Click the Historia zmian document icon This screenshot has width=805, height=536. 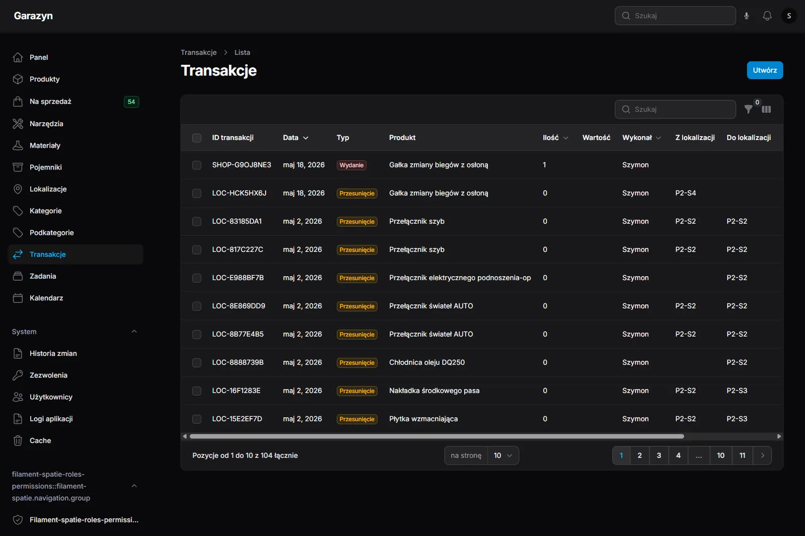pyautogui.click(x=18, y=353)
